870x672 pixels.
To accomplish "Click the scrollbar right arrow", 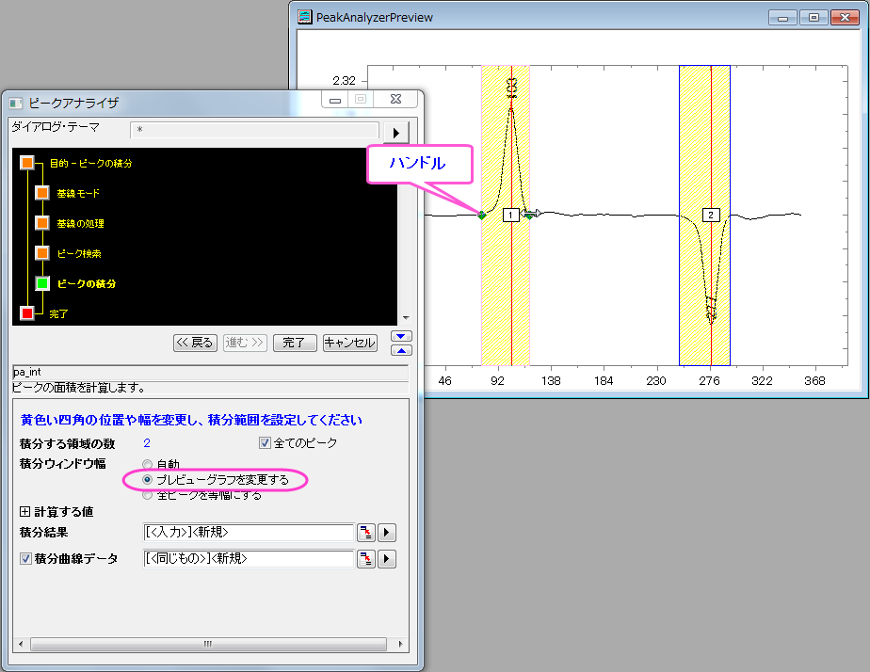I will (400, 644).
